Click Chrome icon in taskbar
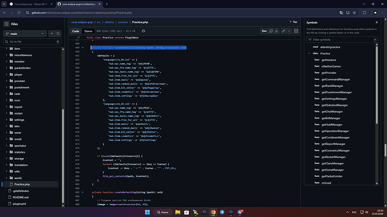 click(213, 212)
